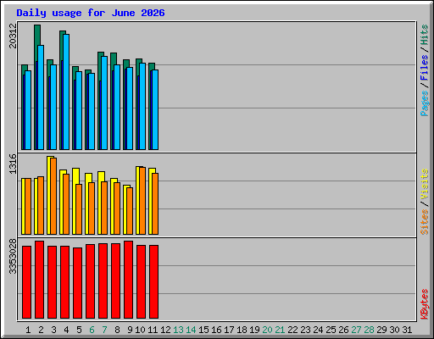Image resolution: width=434 pixels, height=339 pixels.
Task: Click green weekend day 20 label
Action: coord(267,330)
